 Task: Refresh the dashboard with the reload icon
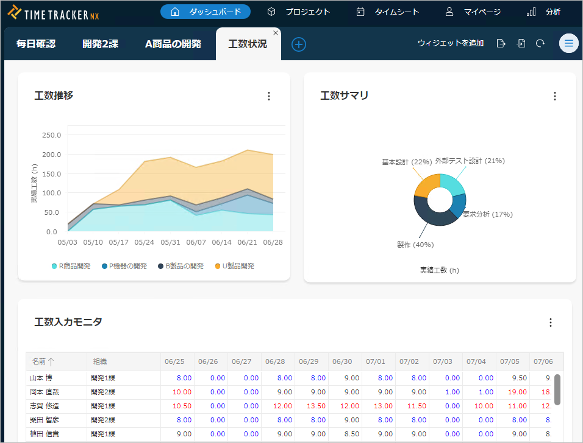tap(540, 43)
